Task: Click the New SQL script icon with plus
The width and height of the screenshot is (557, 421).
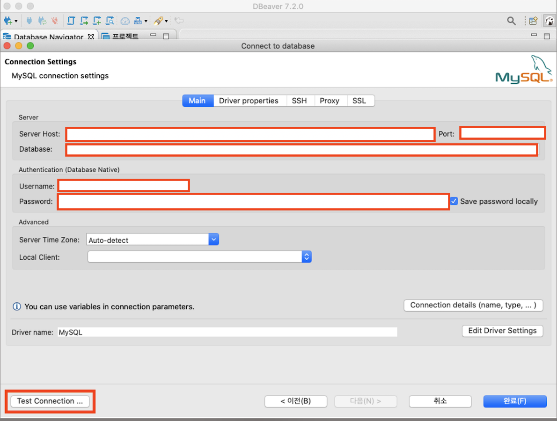Action: [97, 21]
